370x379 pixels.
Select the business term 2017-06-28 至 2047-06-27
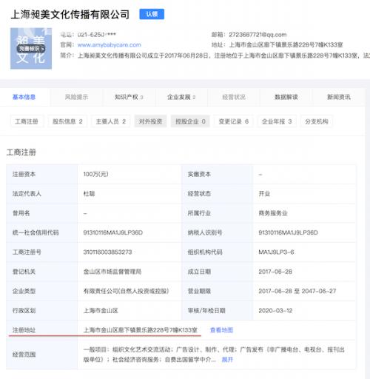pyautogui.click(x=297, y=291)
